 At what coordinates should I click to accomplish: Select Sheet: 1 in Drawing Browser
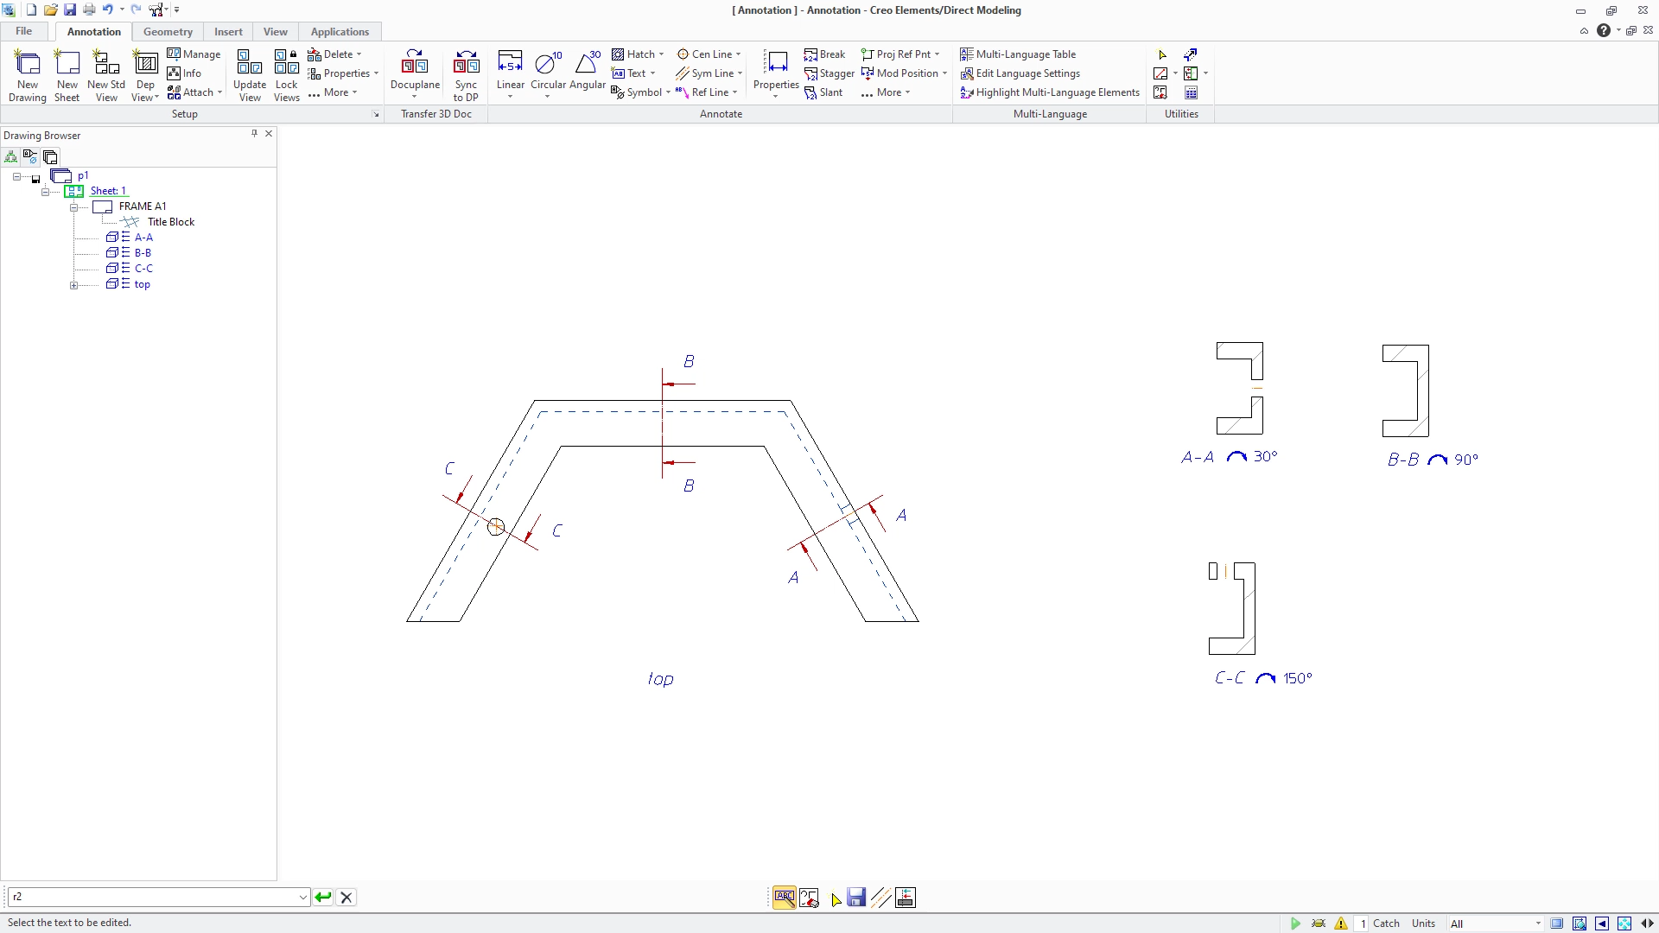108,191
